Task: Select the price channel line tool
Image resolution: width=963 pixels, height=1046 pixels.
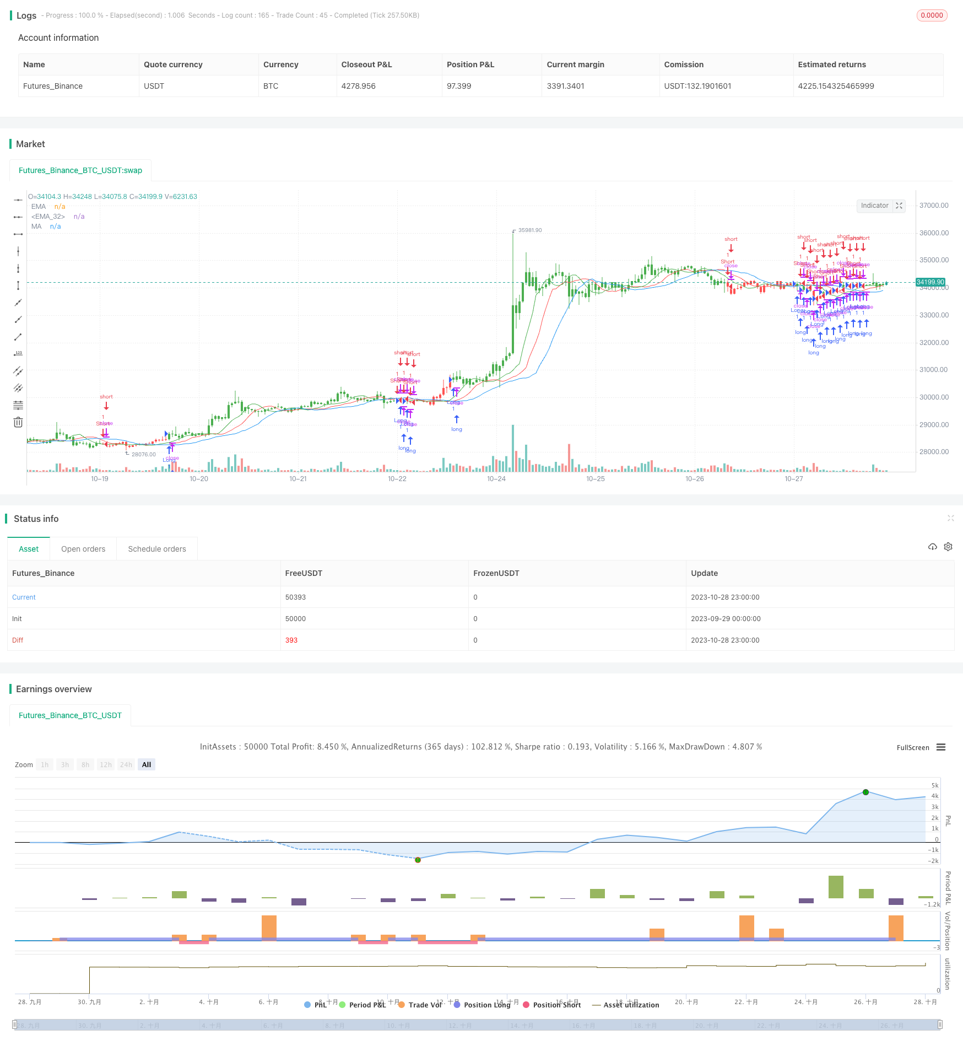Action: pos(18,371)
